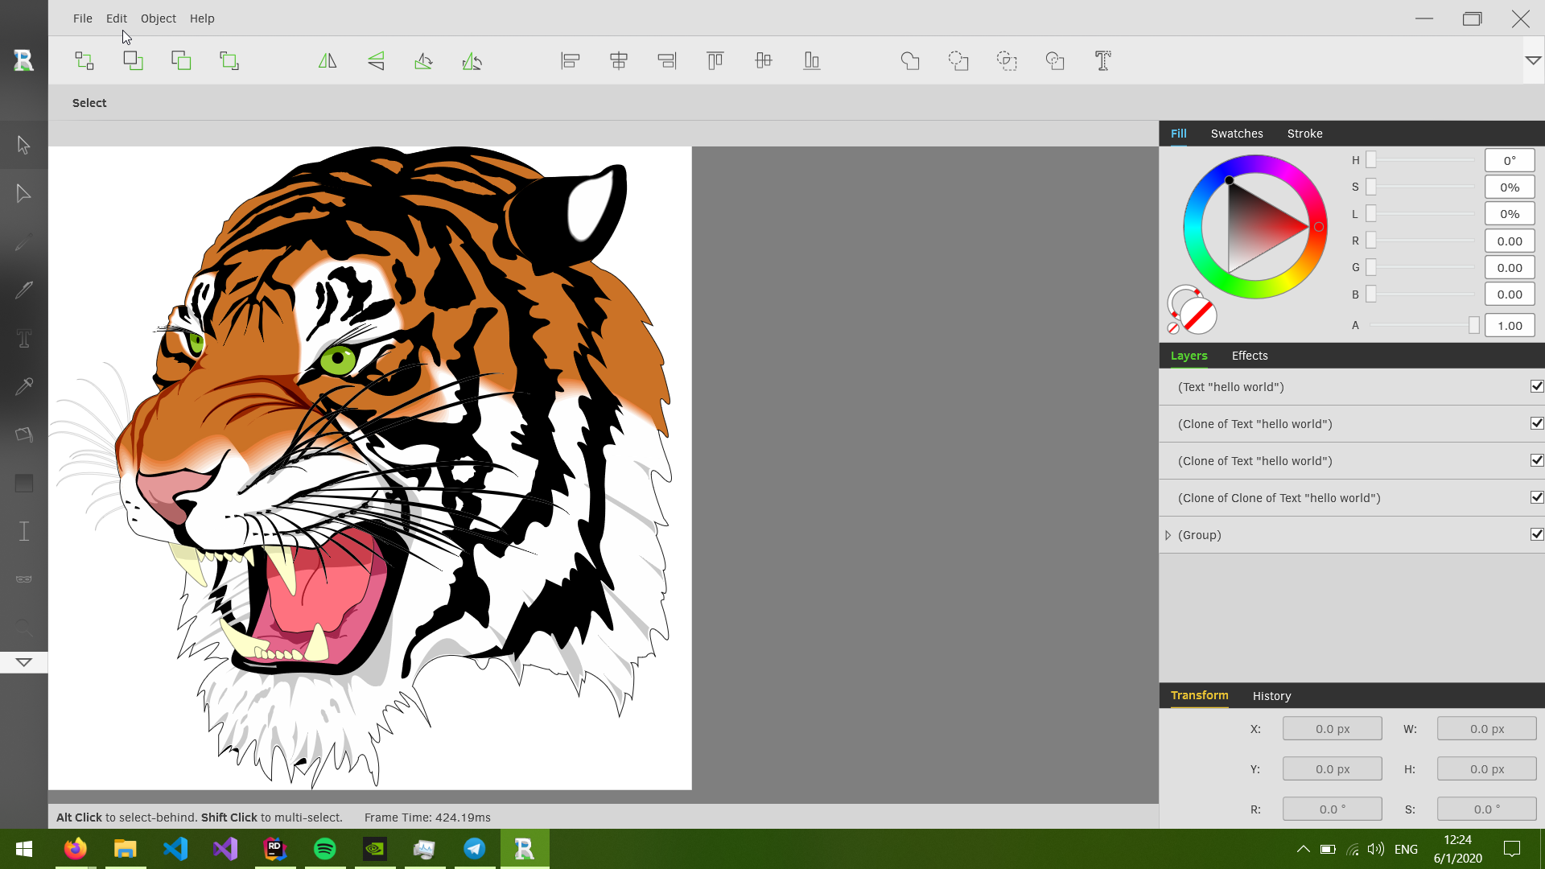
Task: Uncheck Clone of Clone of Text layer
Action: [1536, 498]
